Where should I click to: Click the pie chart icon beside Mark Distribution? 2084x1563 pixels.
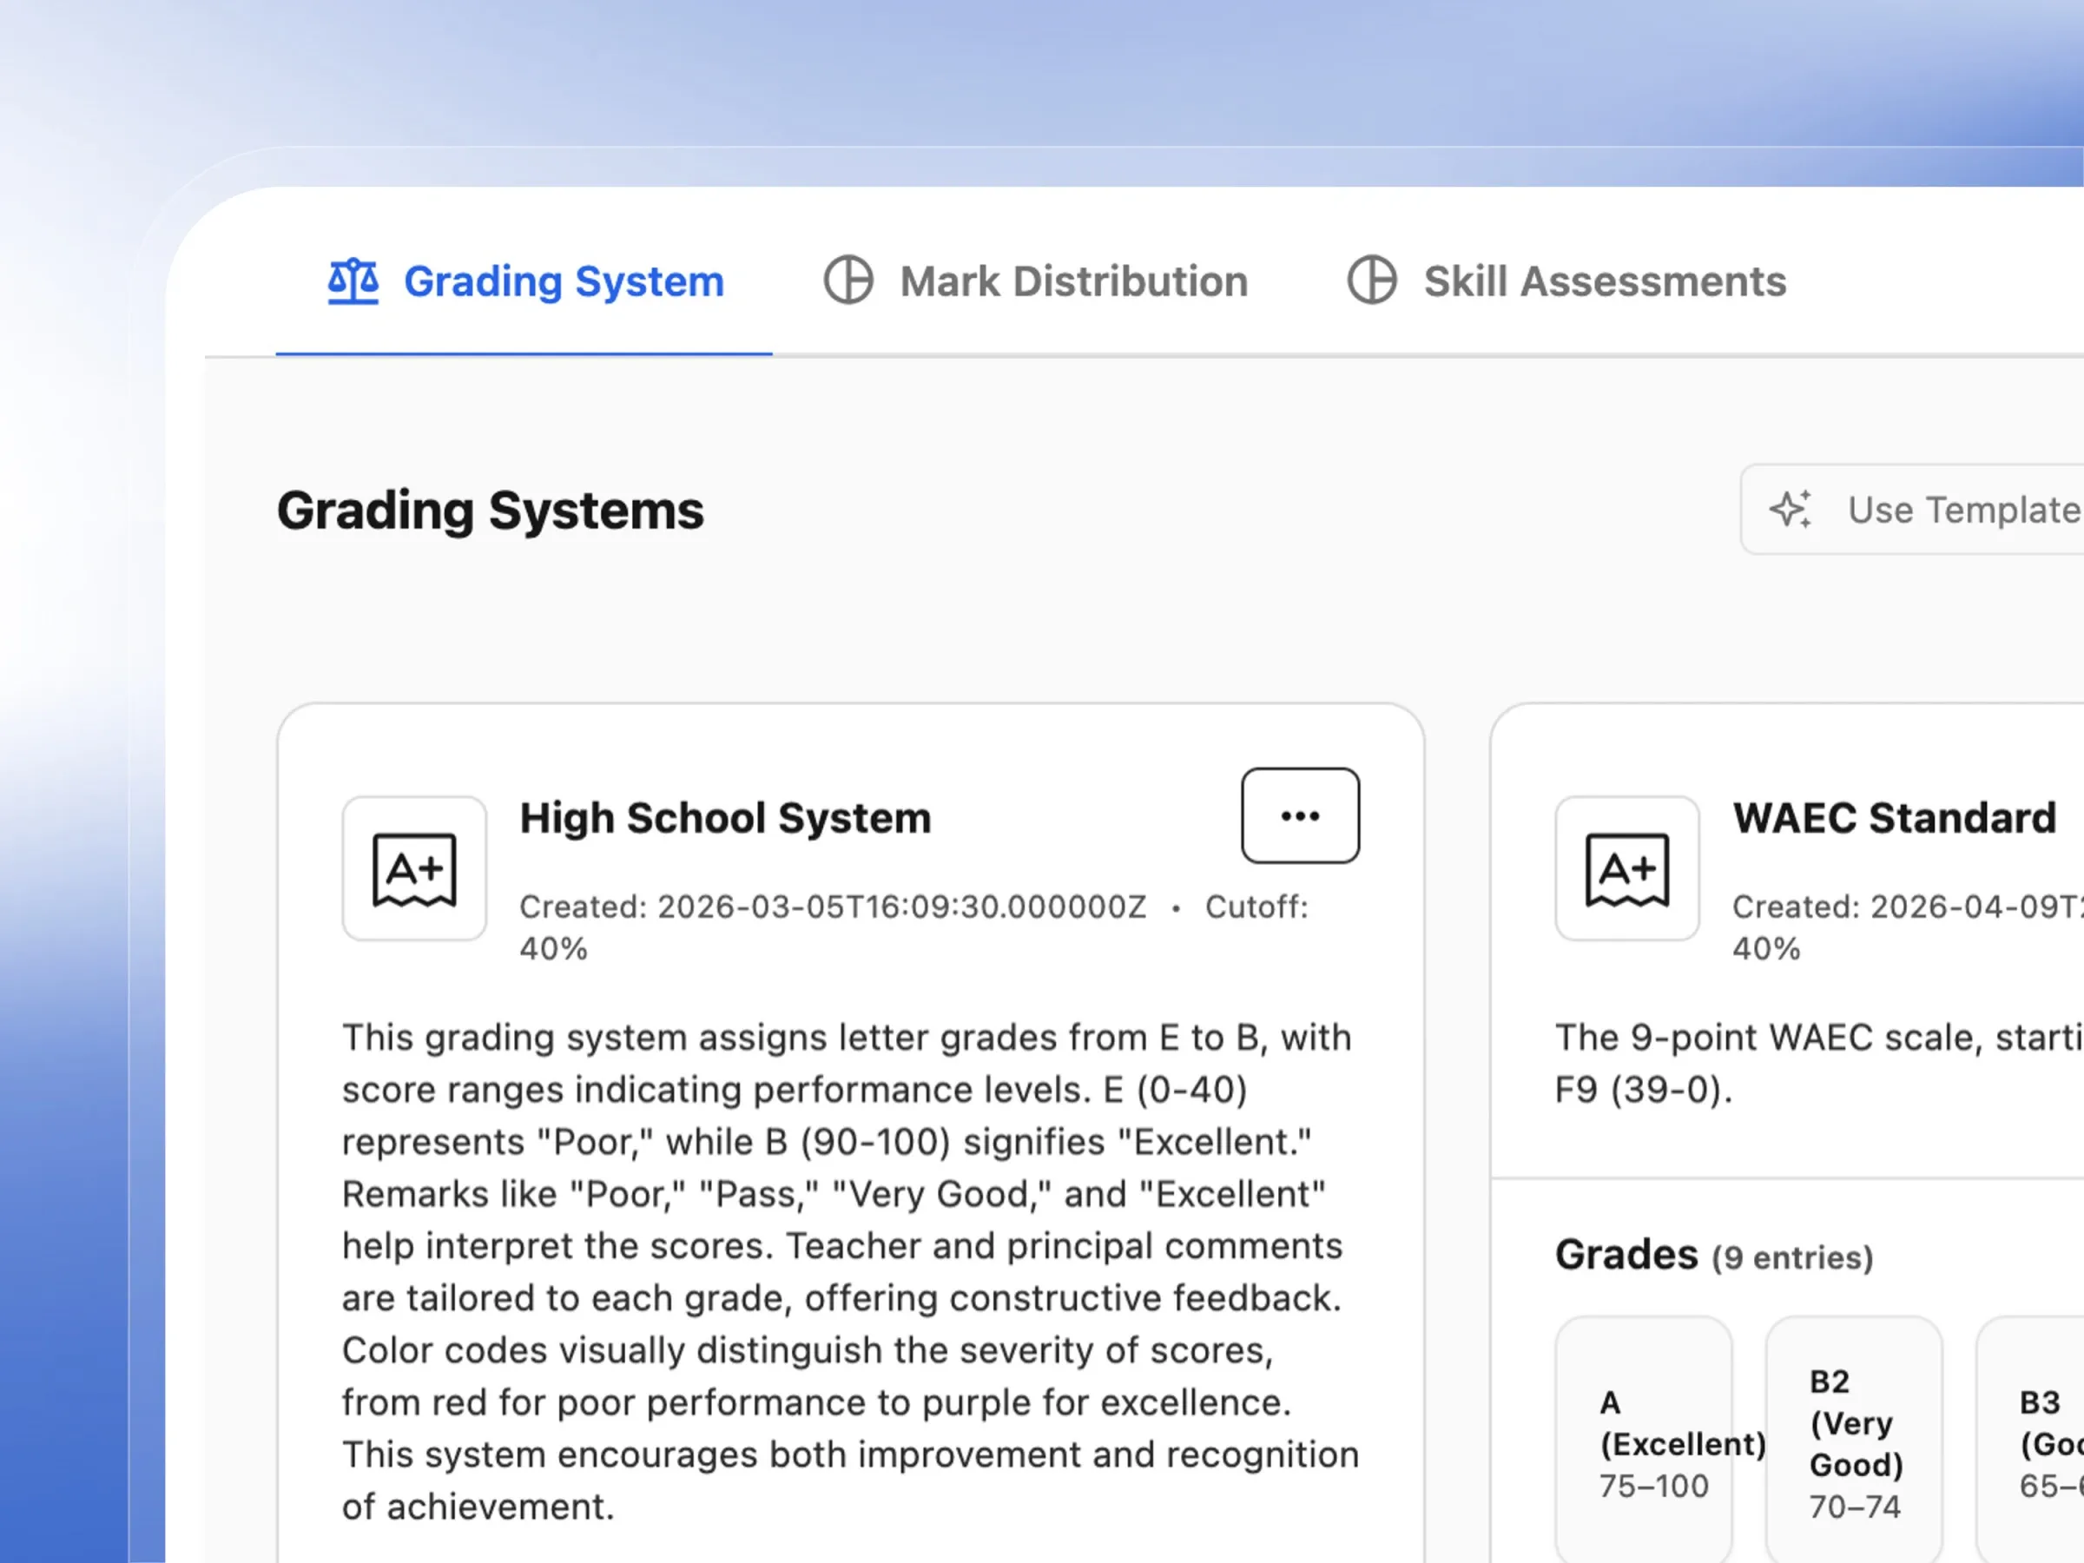pyautogui.click(x=847, y=280)
